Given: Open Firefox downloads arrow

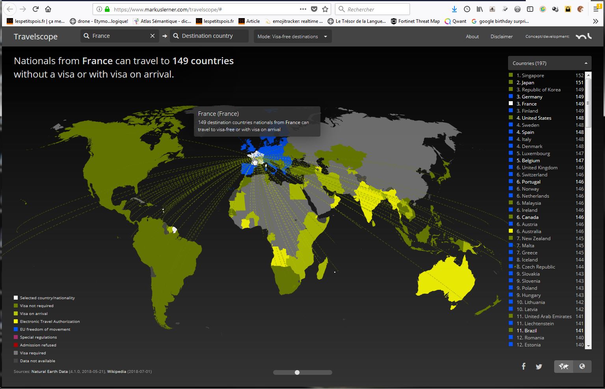Looking at the screenshot, I should [454, 9].
